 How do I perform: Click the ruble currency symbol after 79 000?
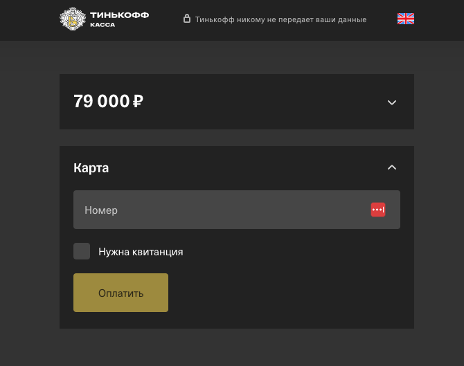point(138,101)
